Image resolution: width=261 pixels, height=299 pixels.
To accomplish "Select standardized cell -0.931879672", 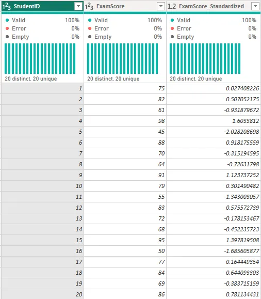I will pyautogui.click(x=214, y=110).
